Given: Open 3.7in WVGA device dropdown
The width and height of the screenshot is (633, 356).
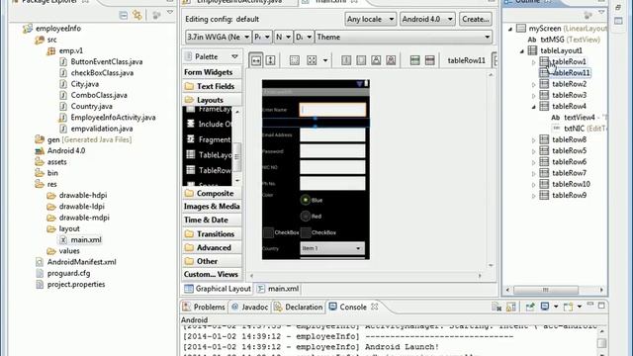Looking at the screenshot, I should click(x=218, y=37).
